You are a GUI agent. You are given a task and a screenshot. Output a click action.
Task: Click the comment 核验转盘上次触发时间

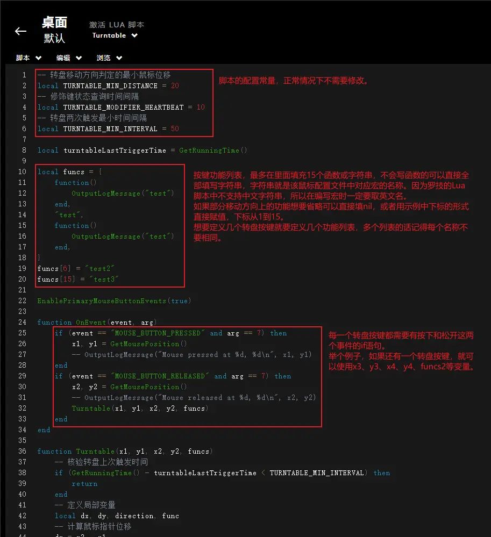click(x=102, y=462)
